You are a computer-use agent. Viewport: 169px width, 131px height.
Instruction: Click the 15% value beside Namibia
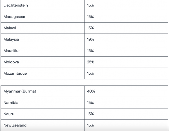[x=90, y=103]
